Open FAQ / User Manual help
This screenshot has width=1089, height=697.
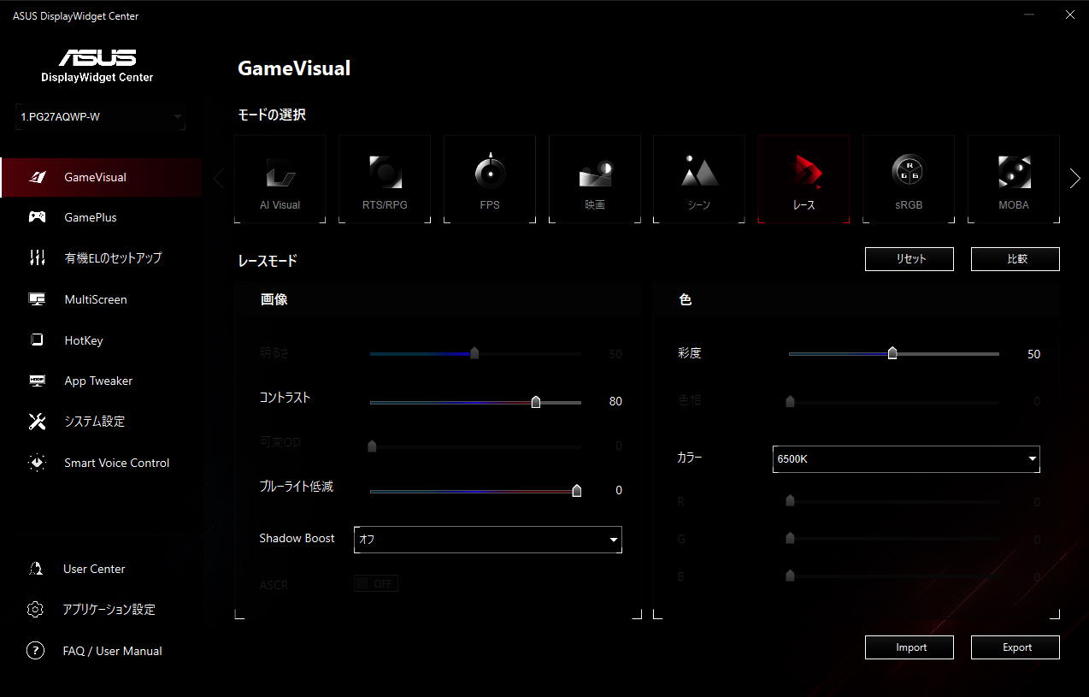click(112, 651)
